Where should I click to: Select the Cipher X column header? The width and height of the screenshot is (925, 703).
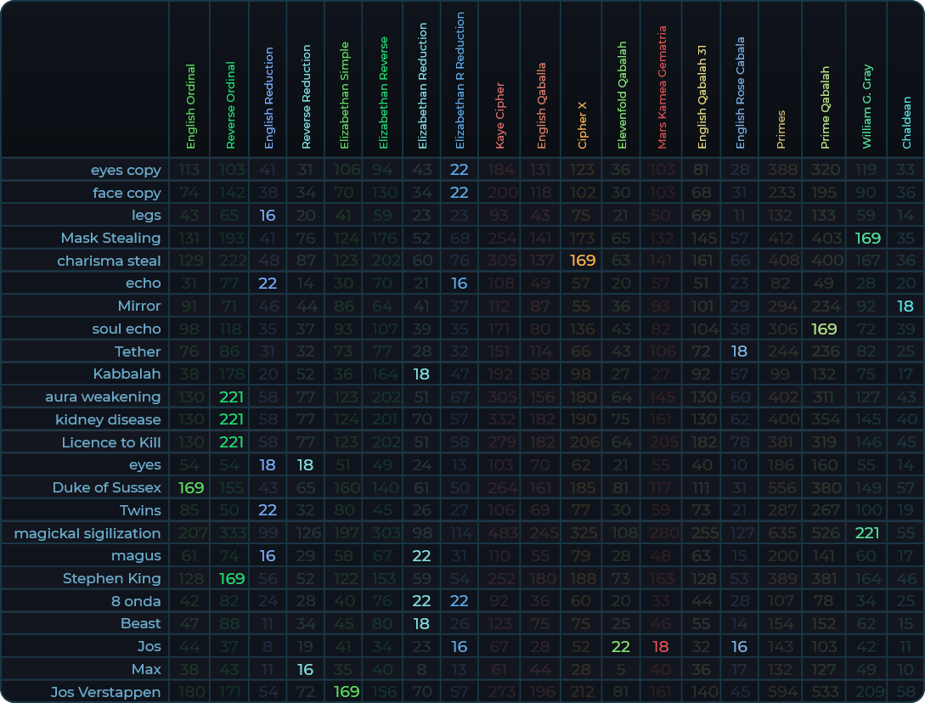[x=582, y=125]
